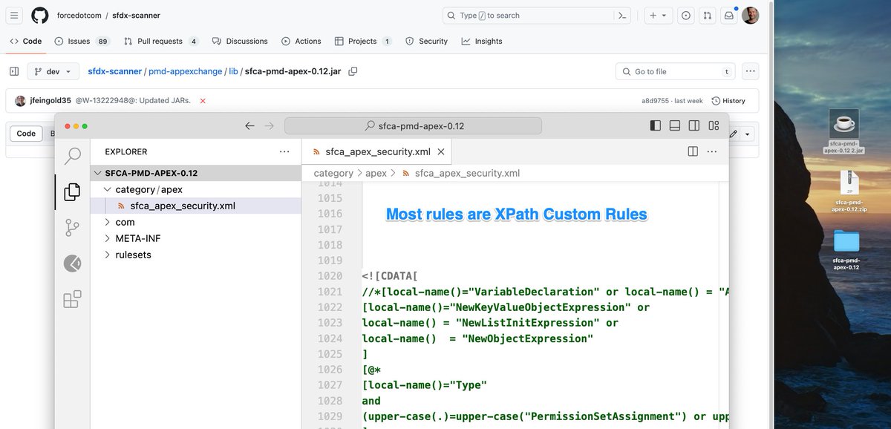
Task: Open the create new plus dropdown
Action: [x=658, y=16]
